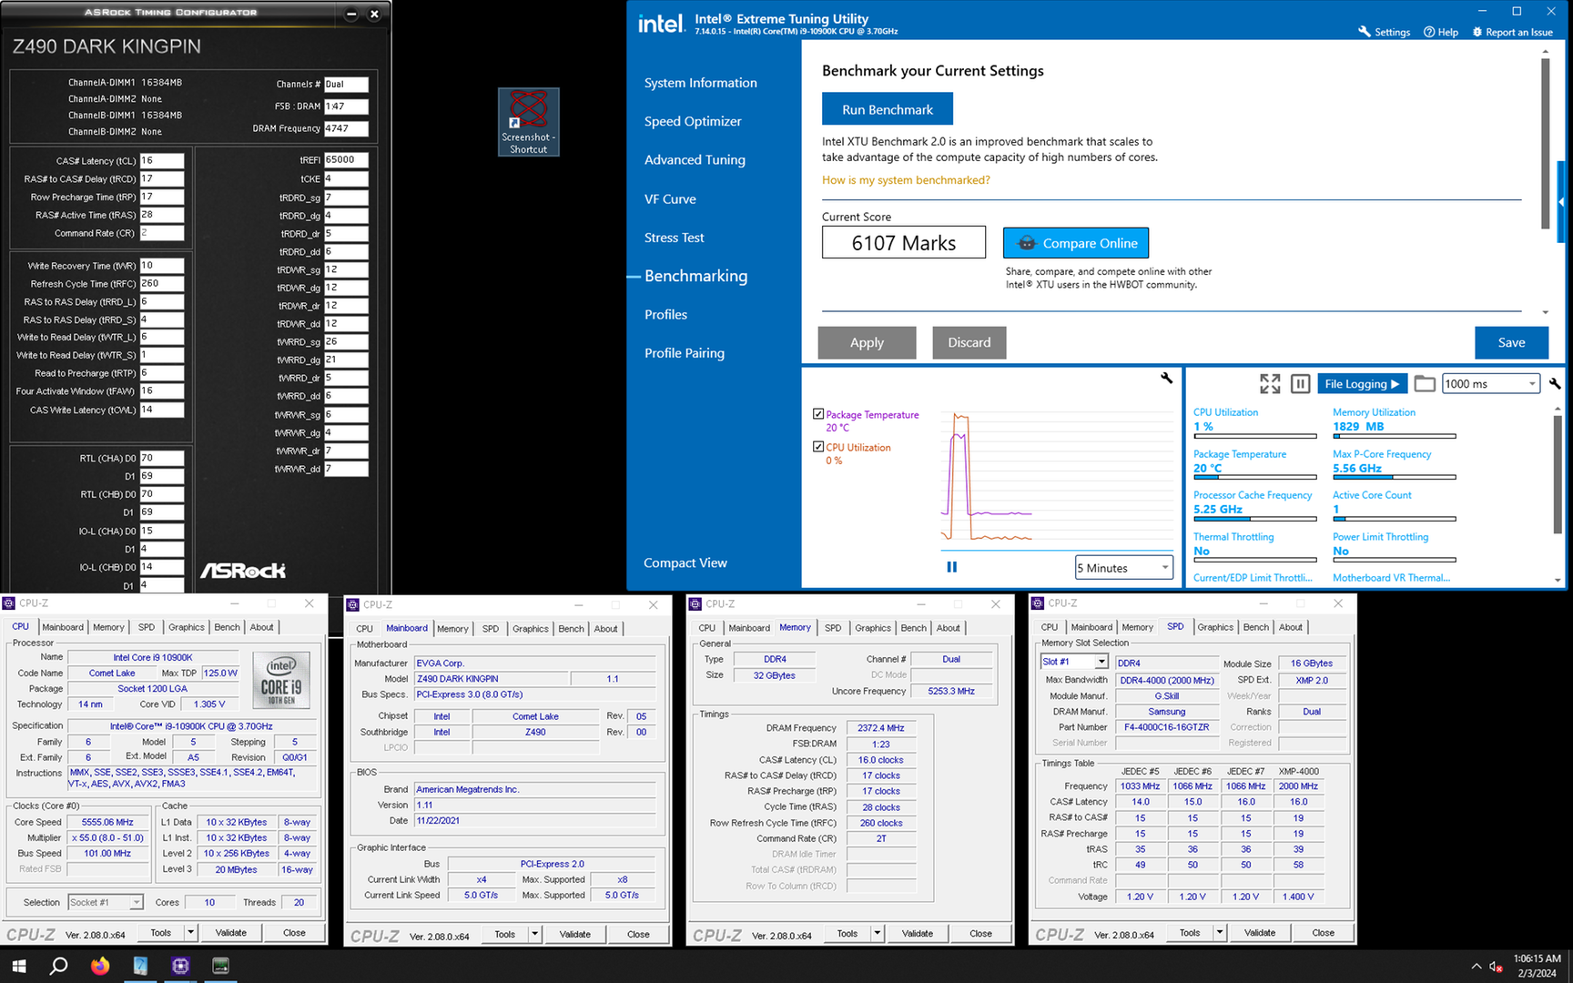Open Tools dropdown arrow in Mainboard window
The width and height of the screenshot is (1573, 983).
pyautogui.click(x=534, y=935)
